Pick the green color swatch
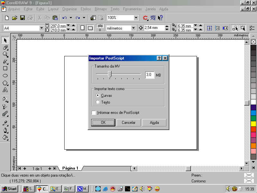Image resolution: width=257 pixels, height=193 pixels. pos(253,118)
